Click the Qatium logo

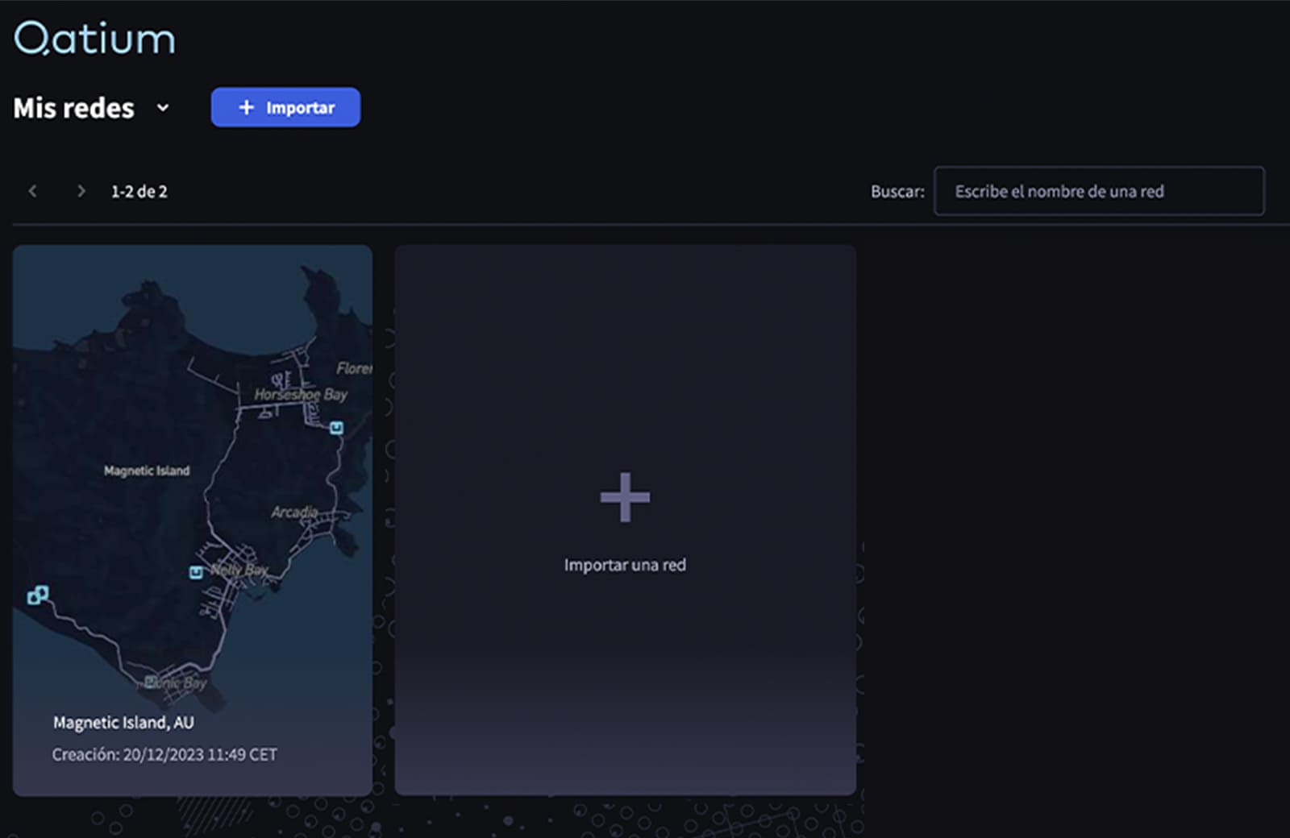[94, 38]
